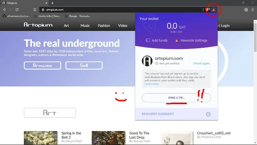Viewport: 257px width, 145px height.
Task: Open the user profile icon in toolbar
Action: click(x=246, y=10)
